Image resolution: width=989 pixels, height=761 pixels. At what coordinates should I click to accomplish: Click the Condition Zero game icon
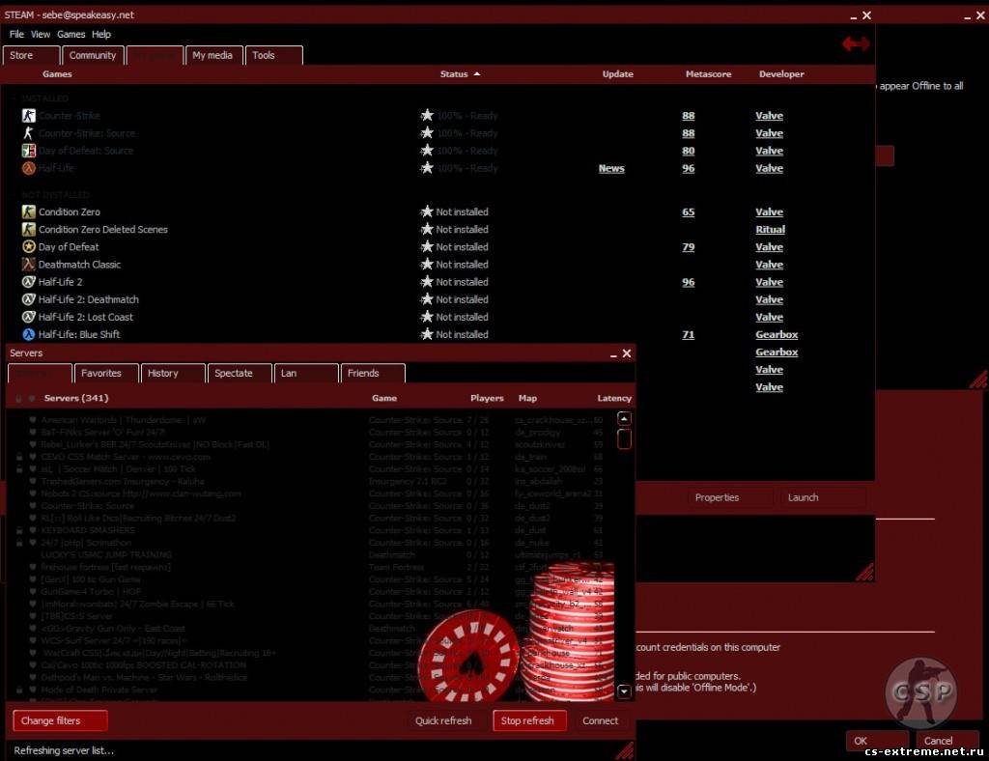(28, 211)
